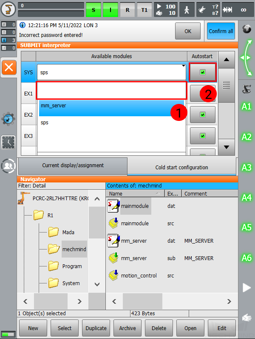255x339 pixels.
Task: Open the KUKA robot main menu icon
Action: [x=8, y=9]
